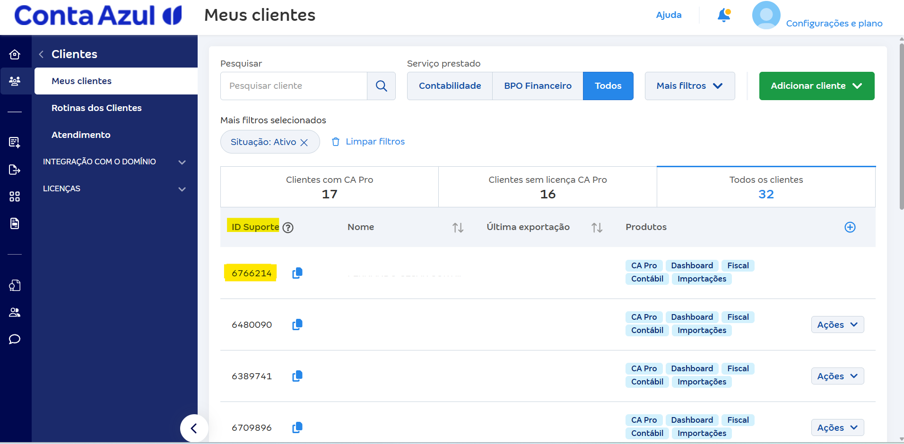Open the checklist-plus icon in the sidebar
The width and height of the screenshot is (904, 444).
pyautogui.click(x=15, y=142)
